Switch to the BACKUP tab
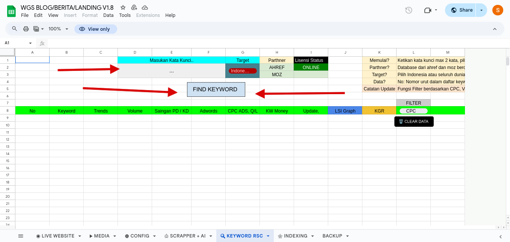Screen dimensions: 510x242 (332, 236)
